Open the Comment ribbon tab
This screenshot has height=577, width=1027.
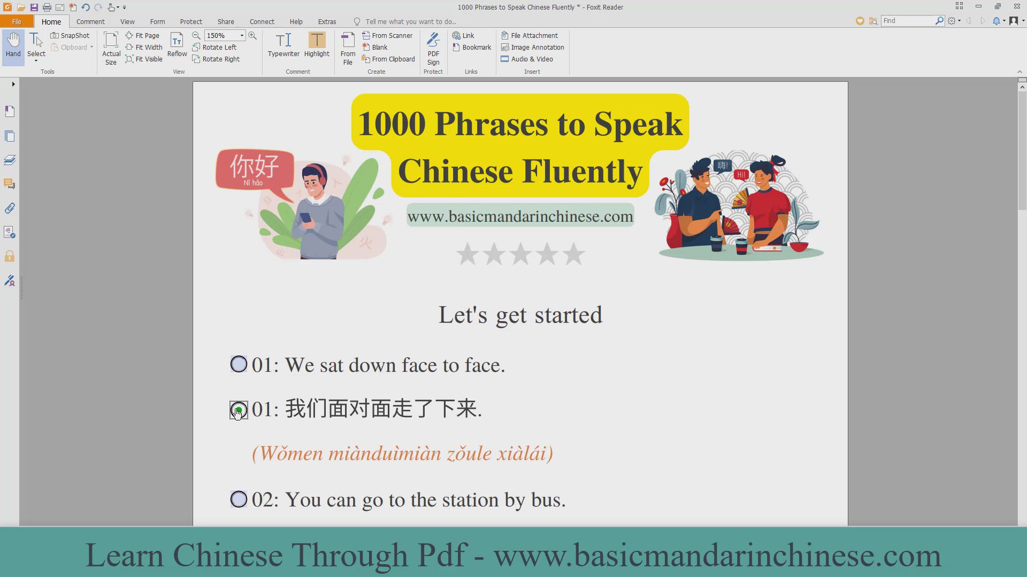[90, 22]
